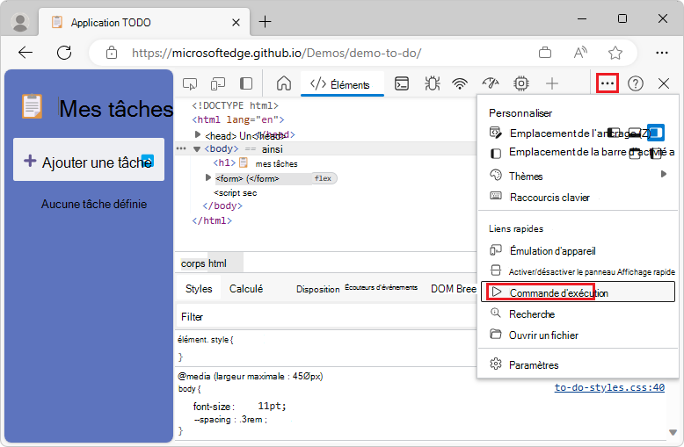View site info lock icon
This screenshot has height=447, width=684.
pyautogui.click(x=112, y=53)
